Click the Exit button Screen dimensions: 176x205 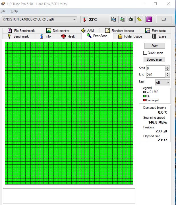[x=164, y=19]
